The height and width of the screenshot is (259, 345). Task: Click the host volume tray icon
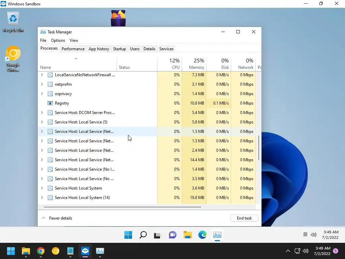tap(306, 251)
